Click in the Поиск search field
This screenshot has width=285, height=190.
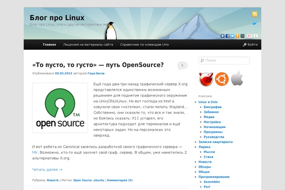tap(224, 60)
